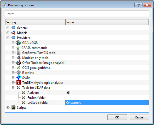
Task: Click the R scripts icon
Action: coord(19,73)
